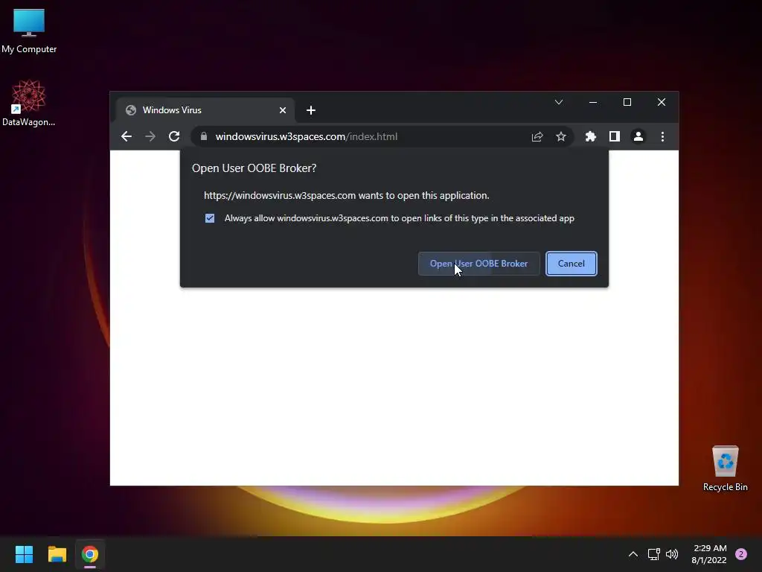This screenshot has height=572, width=762.
Task: Click the volume speaker tray icon
Action: (672, 554)
